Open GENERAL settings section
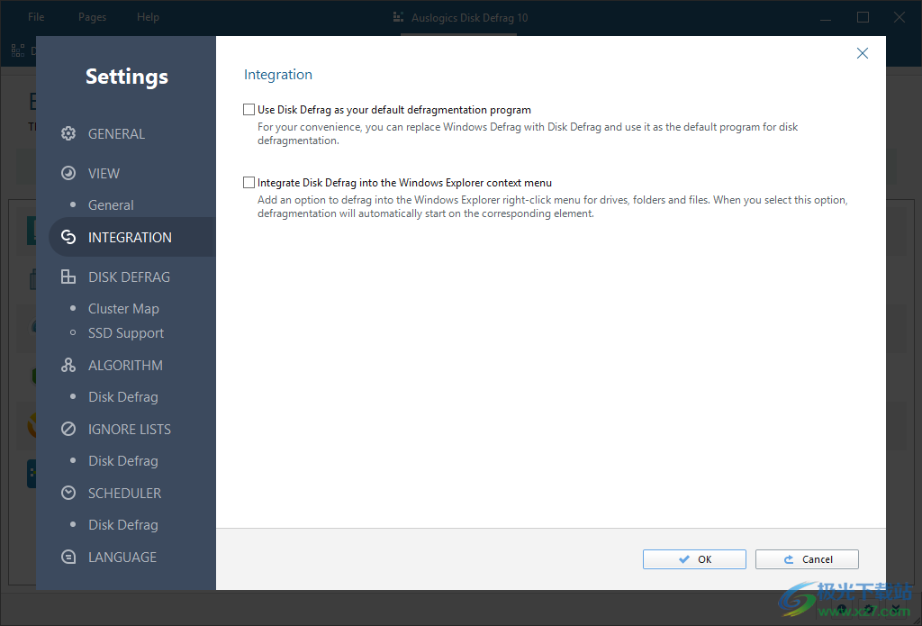 tap(116, 134)
